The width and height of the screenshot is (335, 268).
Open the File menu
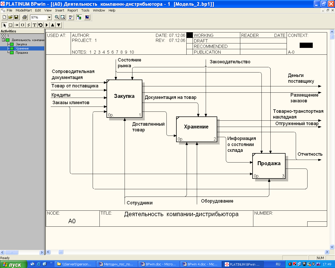click(9, 10)
